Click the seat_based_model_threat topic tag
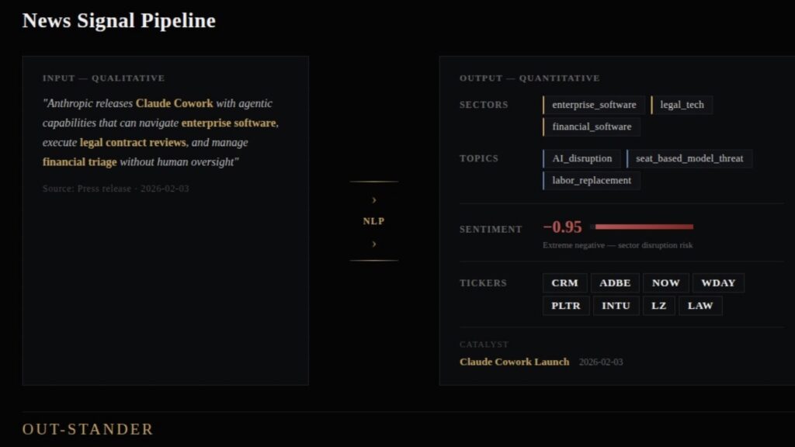 pyautogui.click(x=689, y=158)
